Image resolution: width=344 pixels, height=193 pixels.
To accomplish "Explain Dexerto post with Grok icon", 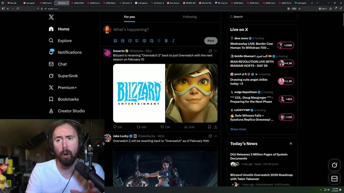I will pos(210,51).
